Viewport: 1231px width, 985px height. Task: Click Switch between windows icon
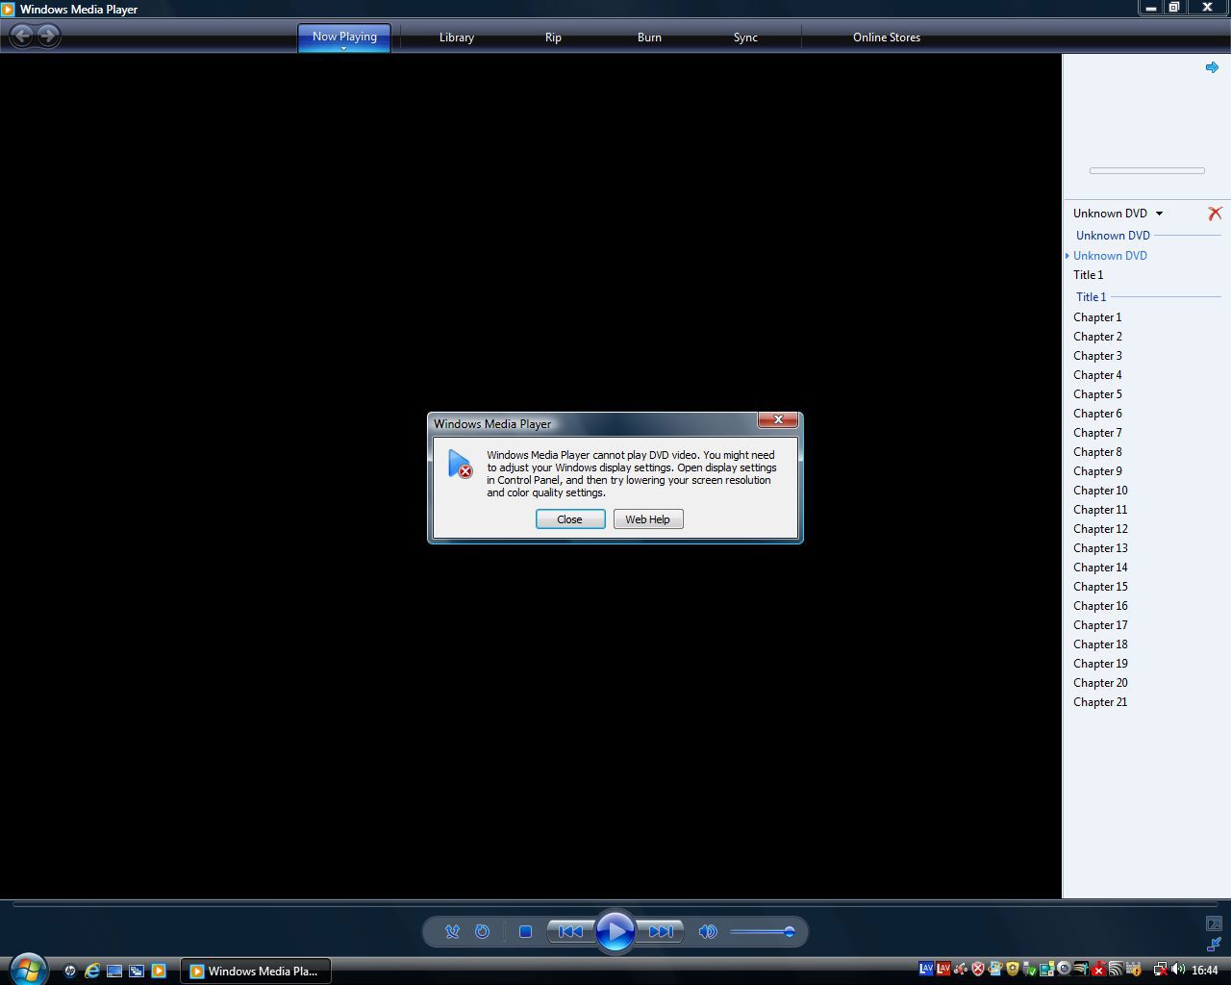[x=137, y=972]
